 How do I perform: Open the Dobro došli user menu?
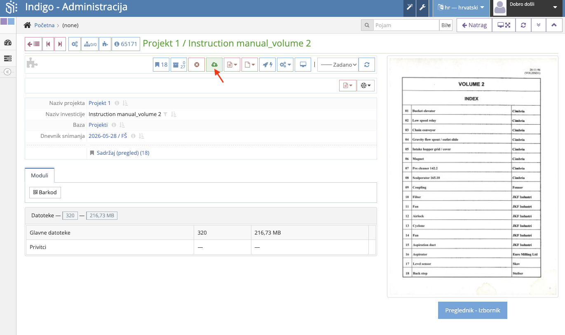pyautogui.click(x=527, y=7)
